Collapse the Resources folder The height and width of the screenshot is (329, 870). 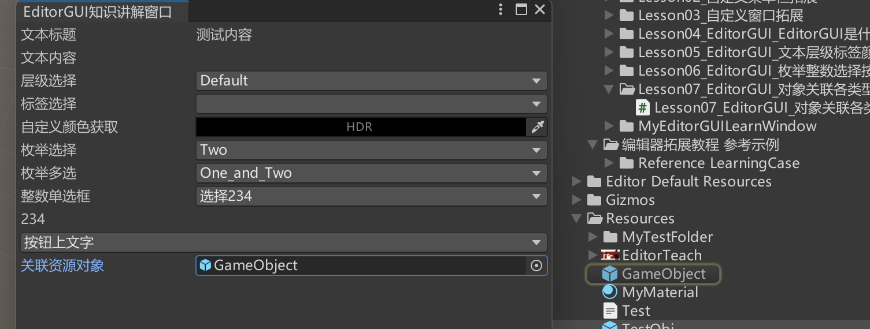pos(576,219)
